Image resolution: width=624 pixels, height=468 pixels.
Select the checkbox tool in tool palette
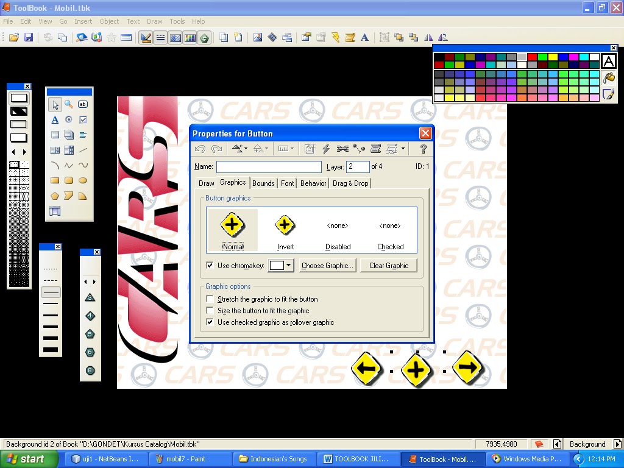[x=83, y=119]
